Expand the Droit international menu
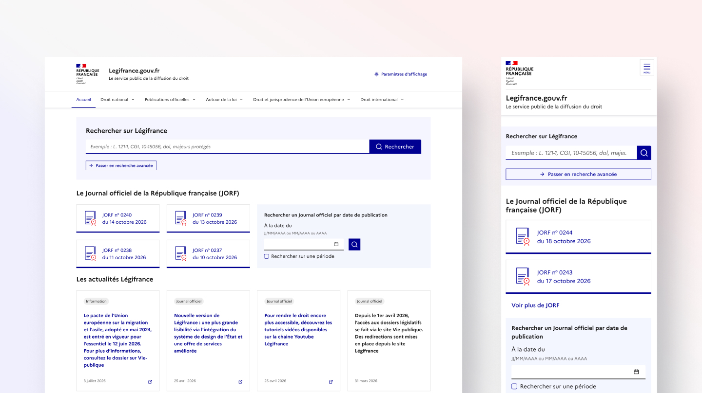 pos(382,99)
